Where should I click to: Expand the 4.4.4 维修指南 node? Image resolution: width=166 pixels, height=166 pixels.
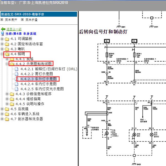pos(7,99)
